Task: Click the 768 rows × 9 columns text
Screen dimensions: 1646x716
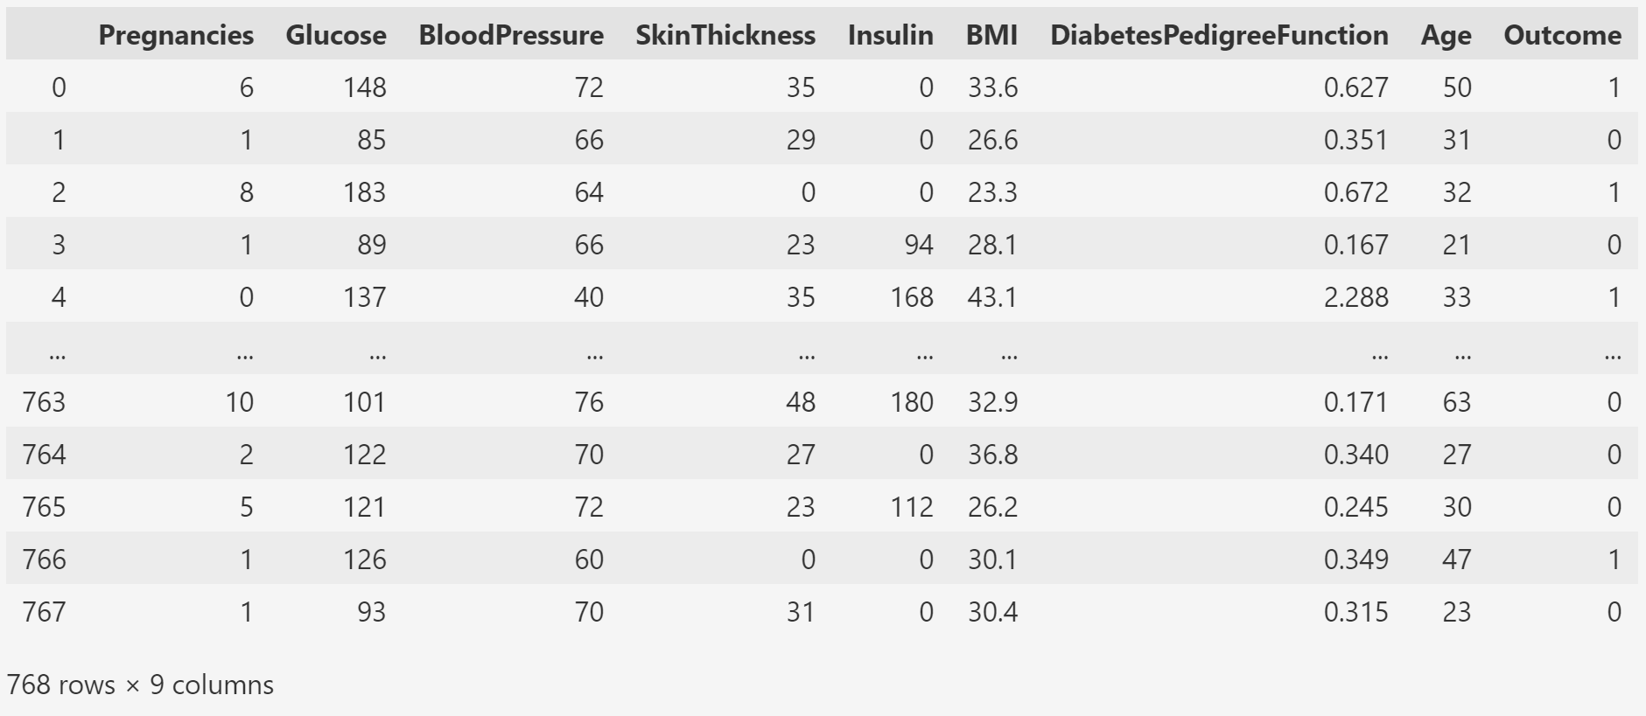Action: [x=140, y=685]
